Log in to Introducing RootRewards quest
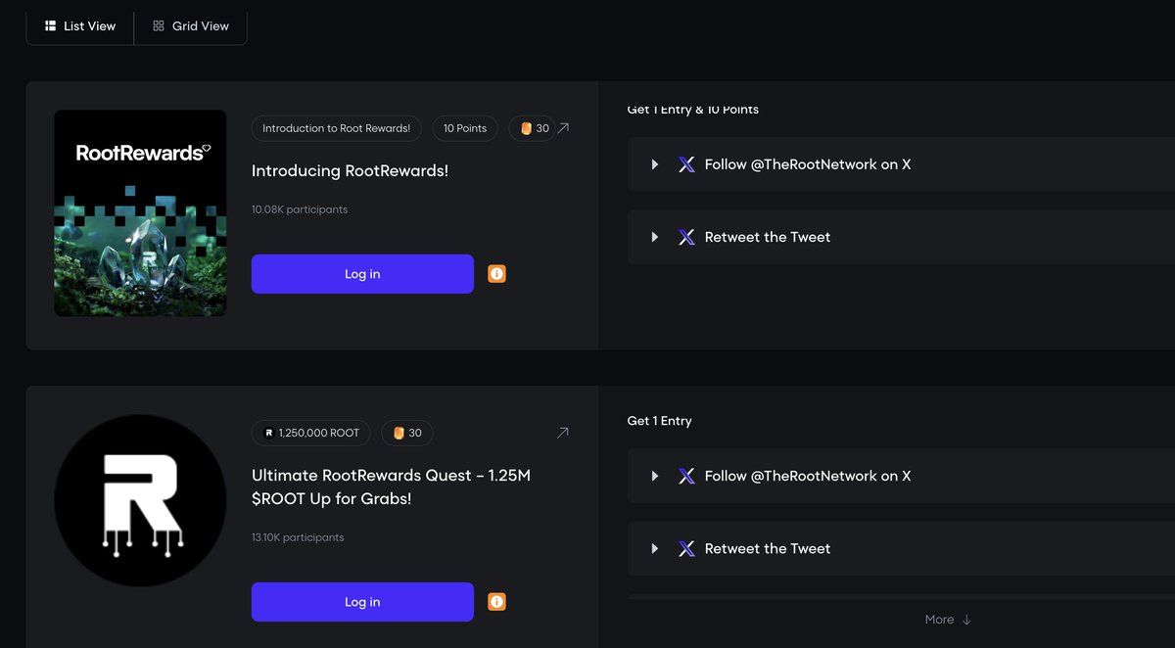 pyautogui.click(x=362, y=274)
